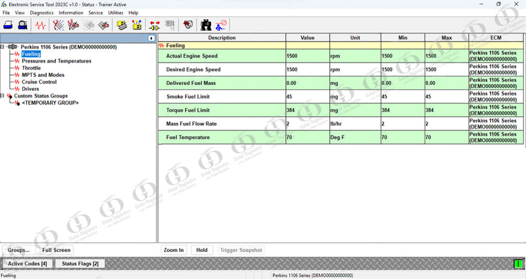Screen dimensions: 526x279
Task: Click the Trigger Snapshot button
Action: (241, 250)
